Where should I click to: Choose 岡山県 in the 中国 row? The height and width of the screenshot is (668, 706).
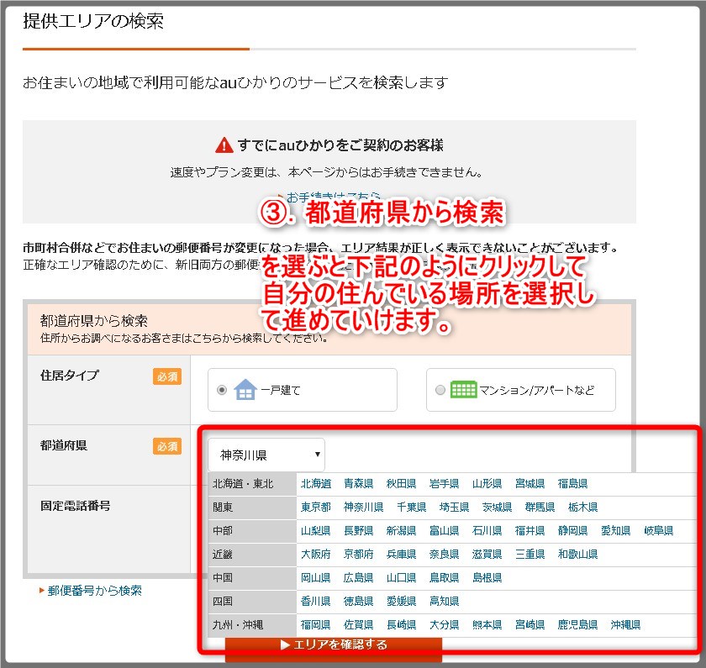pyautogui.click(x=316, y=577)
